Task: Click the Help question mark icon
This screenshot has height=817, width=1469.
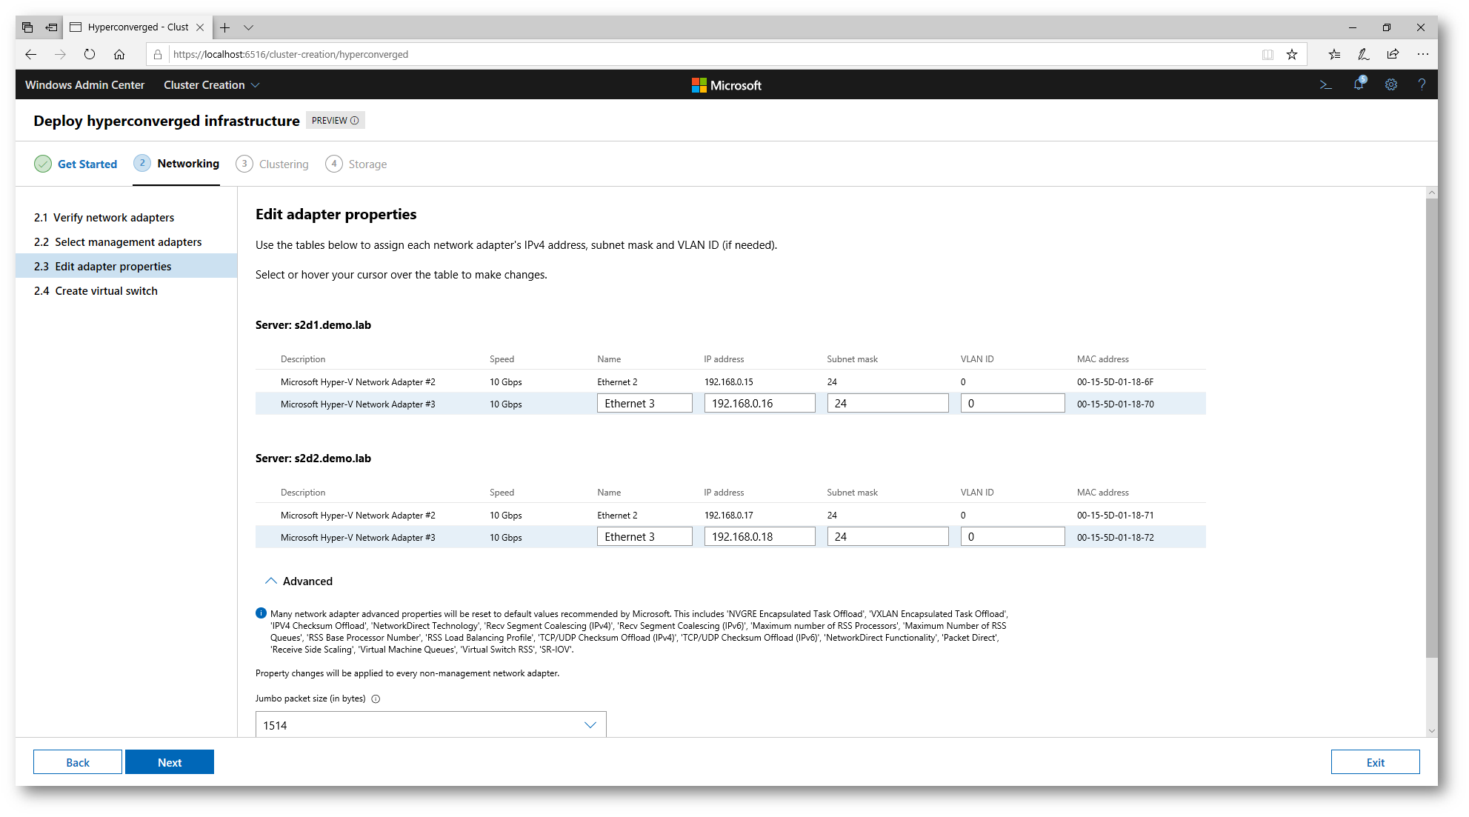Action: pyautogui.click(x=1422, y=85)
